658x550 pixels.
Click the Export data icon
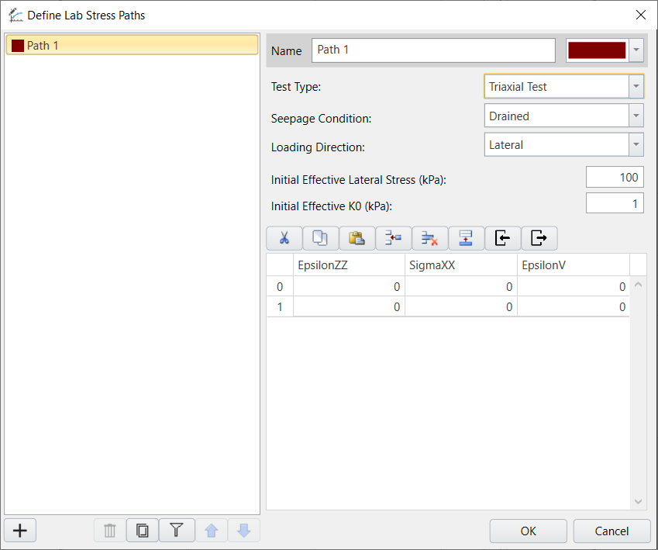(x=539, y=238)
